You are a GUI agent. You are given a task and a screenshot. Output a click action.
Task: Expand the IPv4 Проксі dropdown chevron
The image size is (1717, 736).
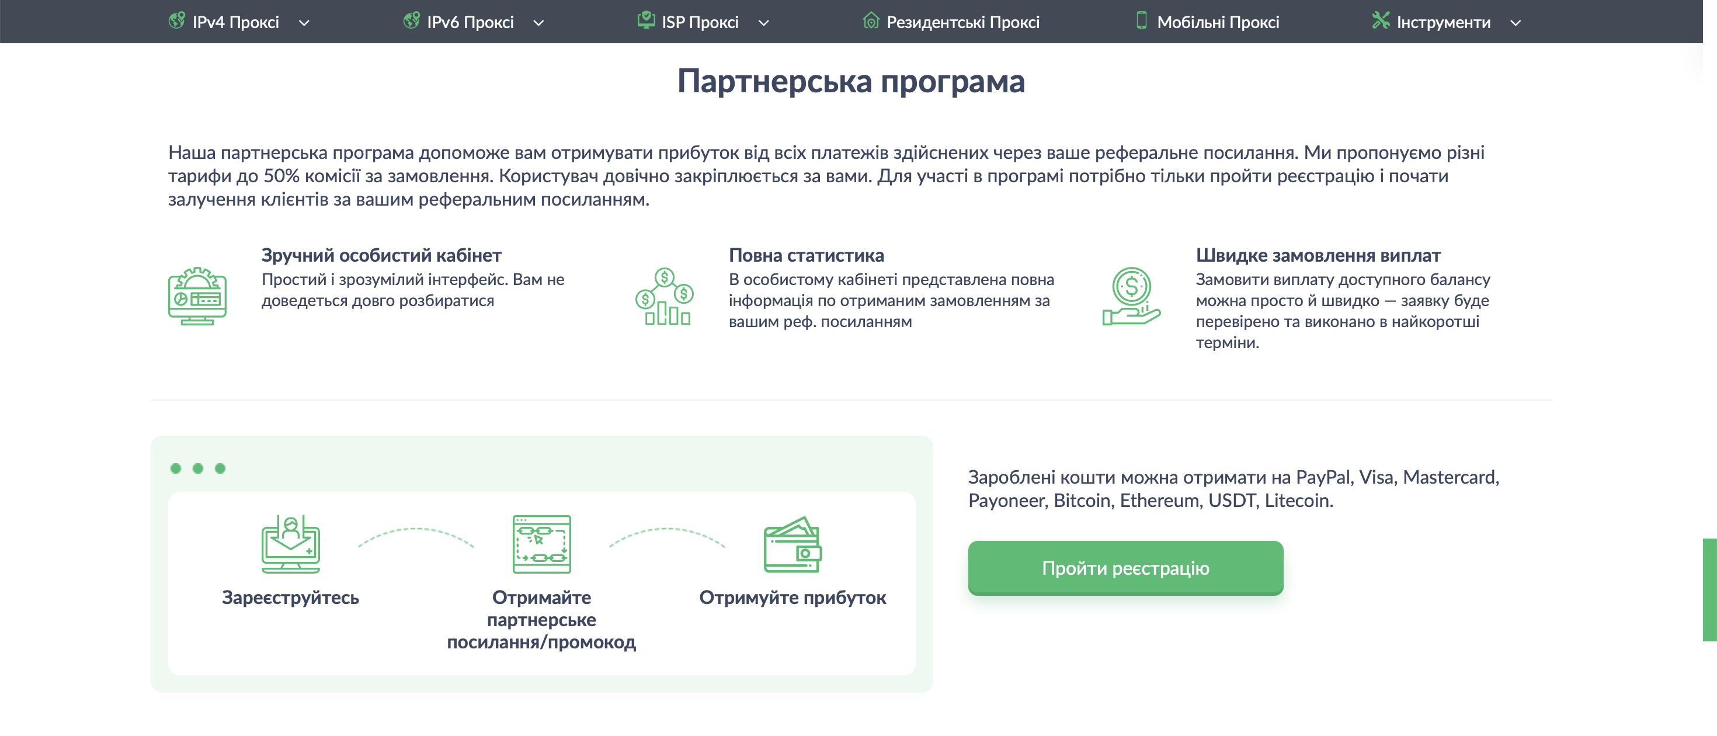tap(304, 23)
